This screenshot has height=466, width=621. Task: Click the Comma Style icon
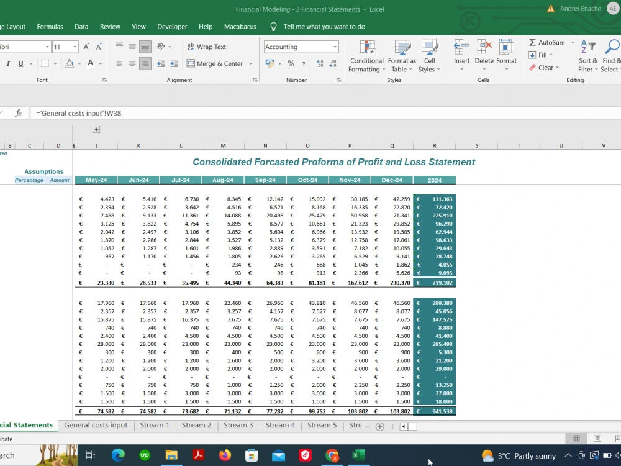click(304, 63)
